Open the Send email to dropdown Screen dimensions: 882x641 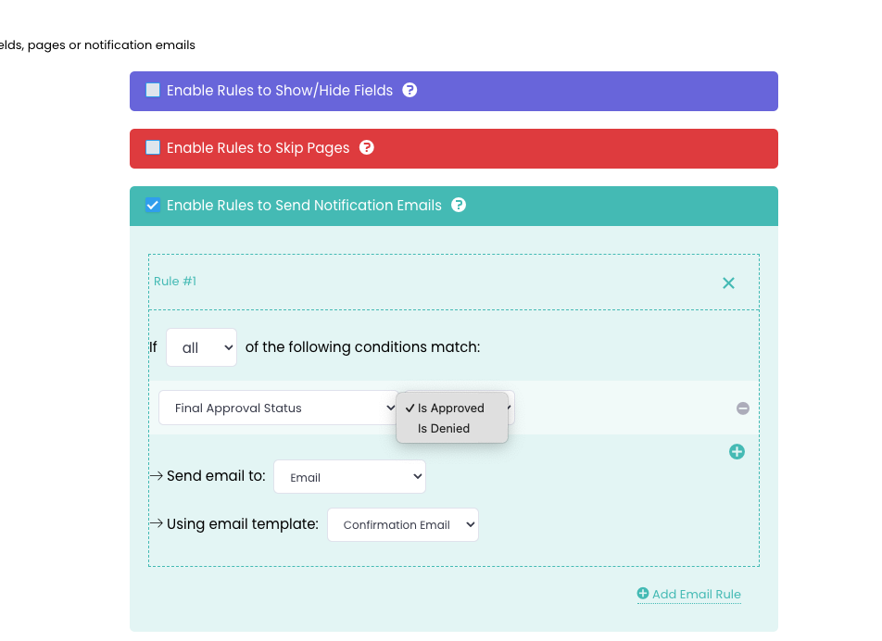coord(349,477)
